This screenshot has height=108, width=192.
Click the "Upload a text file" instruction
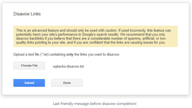(x=26, y=55)
